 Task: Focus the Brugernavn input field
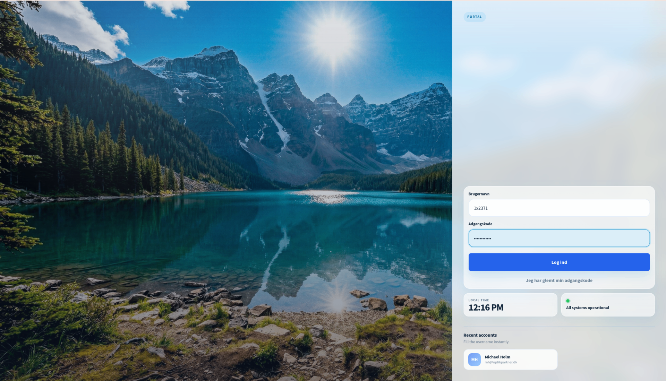pos(559,208)
